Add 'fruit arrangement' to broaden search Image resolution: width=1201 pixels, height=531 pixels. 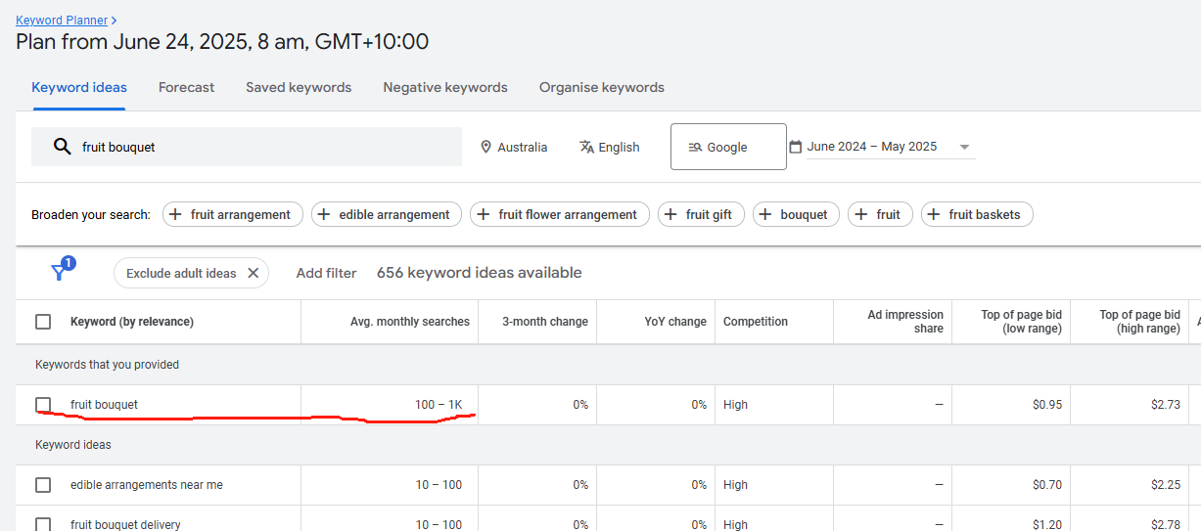(x=228, y=214)
